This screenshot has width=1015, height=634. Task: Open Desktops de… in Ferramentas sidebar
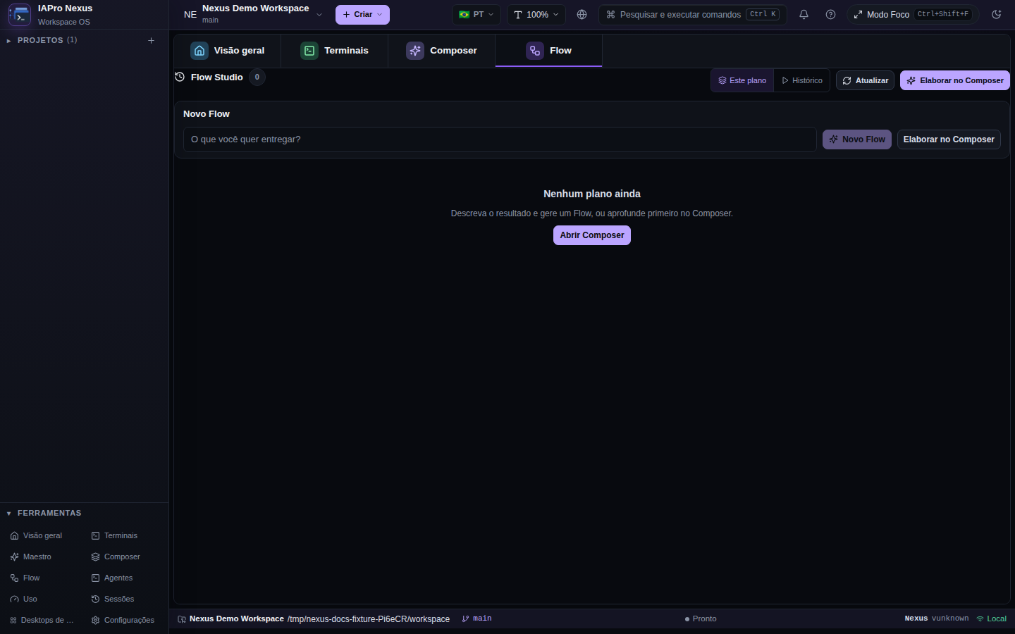[42, 621]
